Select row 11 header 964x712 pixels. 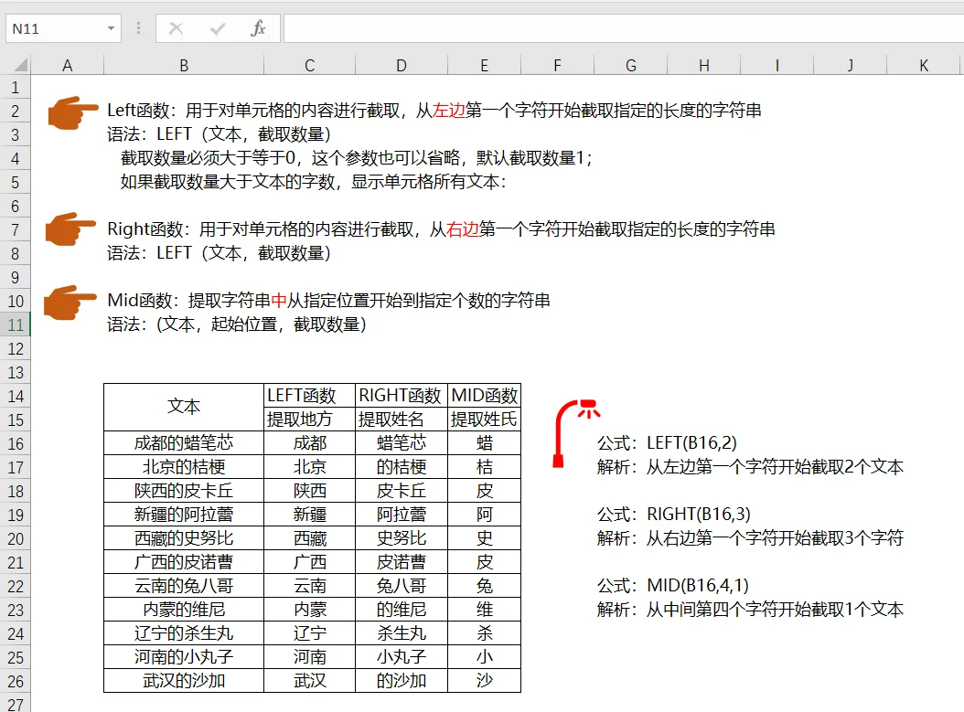click(x=15, y=324)
